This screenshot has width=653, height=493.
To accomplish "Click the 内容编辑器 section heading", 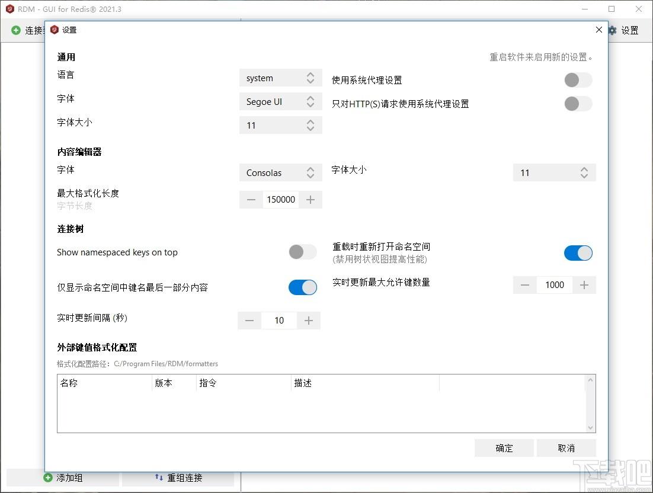I will [79, 152].
